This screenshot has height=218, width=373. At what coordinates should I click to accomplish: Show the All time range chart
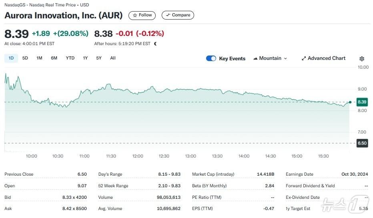click(113, 58)
